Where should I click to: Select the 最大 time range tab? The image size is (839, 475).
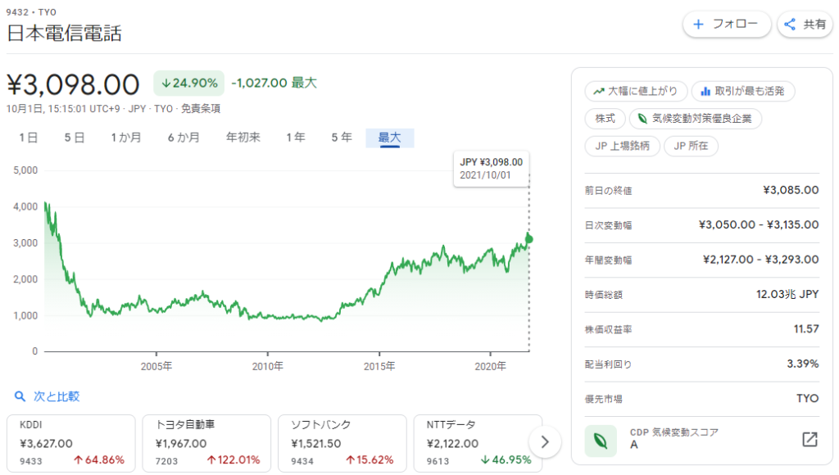pyautogui.click(x=389, y=138)
